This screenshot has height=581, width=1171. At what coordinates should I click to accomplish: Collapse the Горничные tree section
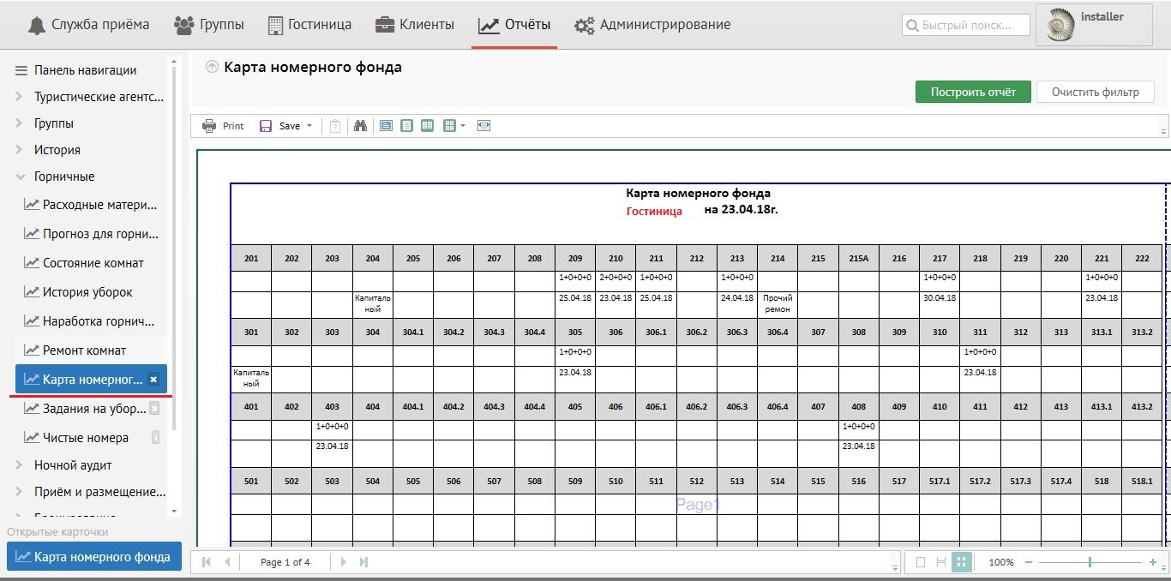pyautogui.click(x=20, y=177)
